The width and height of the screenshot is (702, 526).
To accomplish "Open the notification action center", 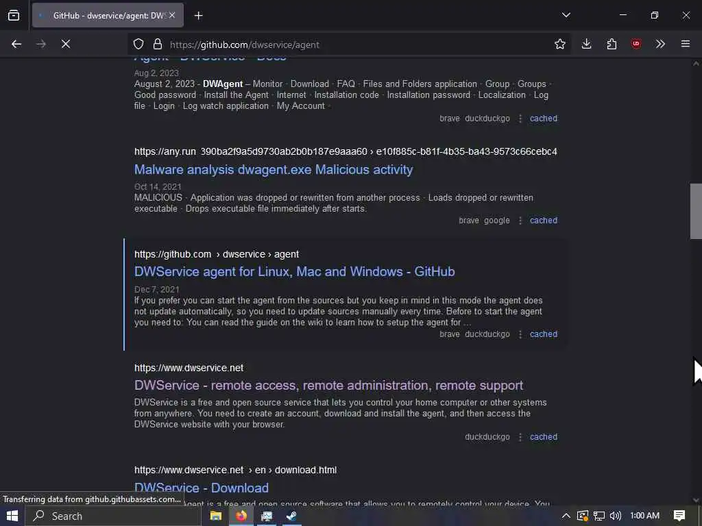I will (x=679, y=516).
